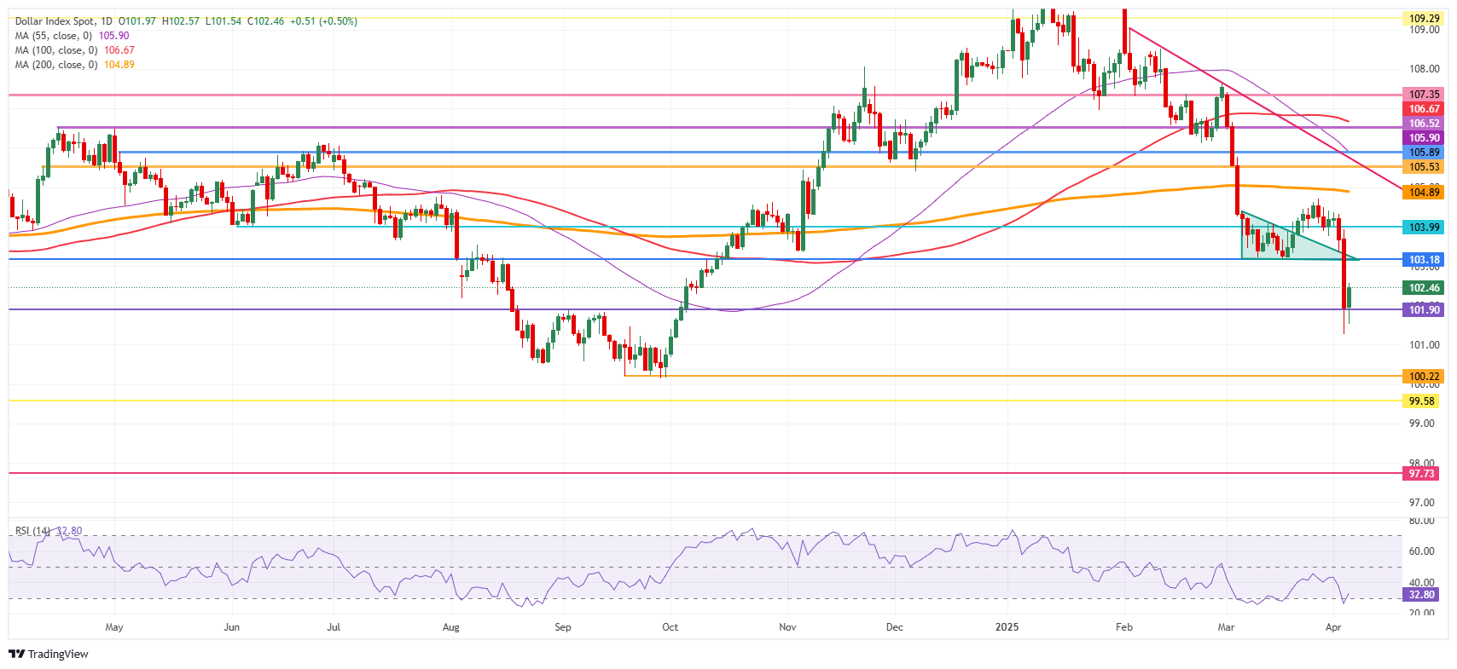Image resolution: width=1457 pixels, height=669 pixels.
Task: Click the current price label 102.46
Action: 1424,288
